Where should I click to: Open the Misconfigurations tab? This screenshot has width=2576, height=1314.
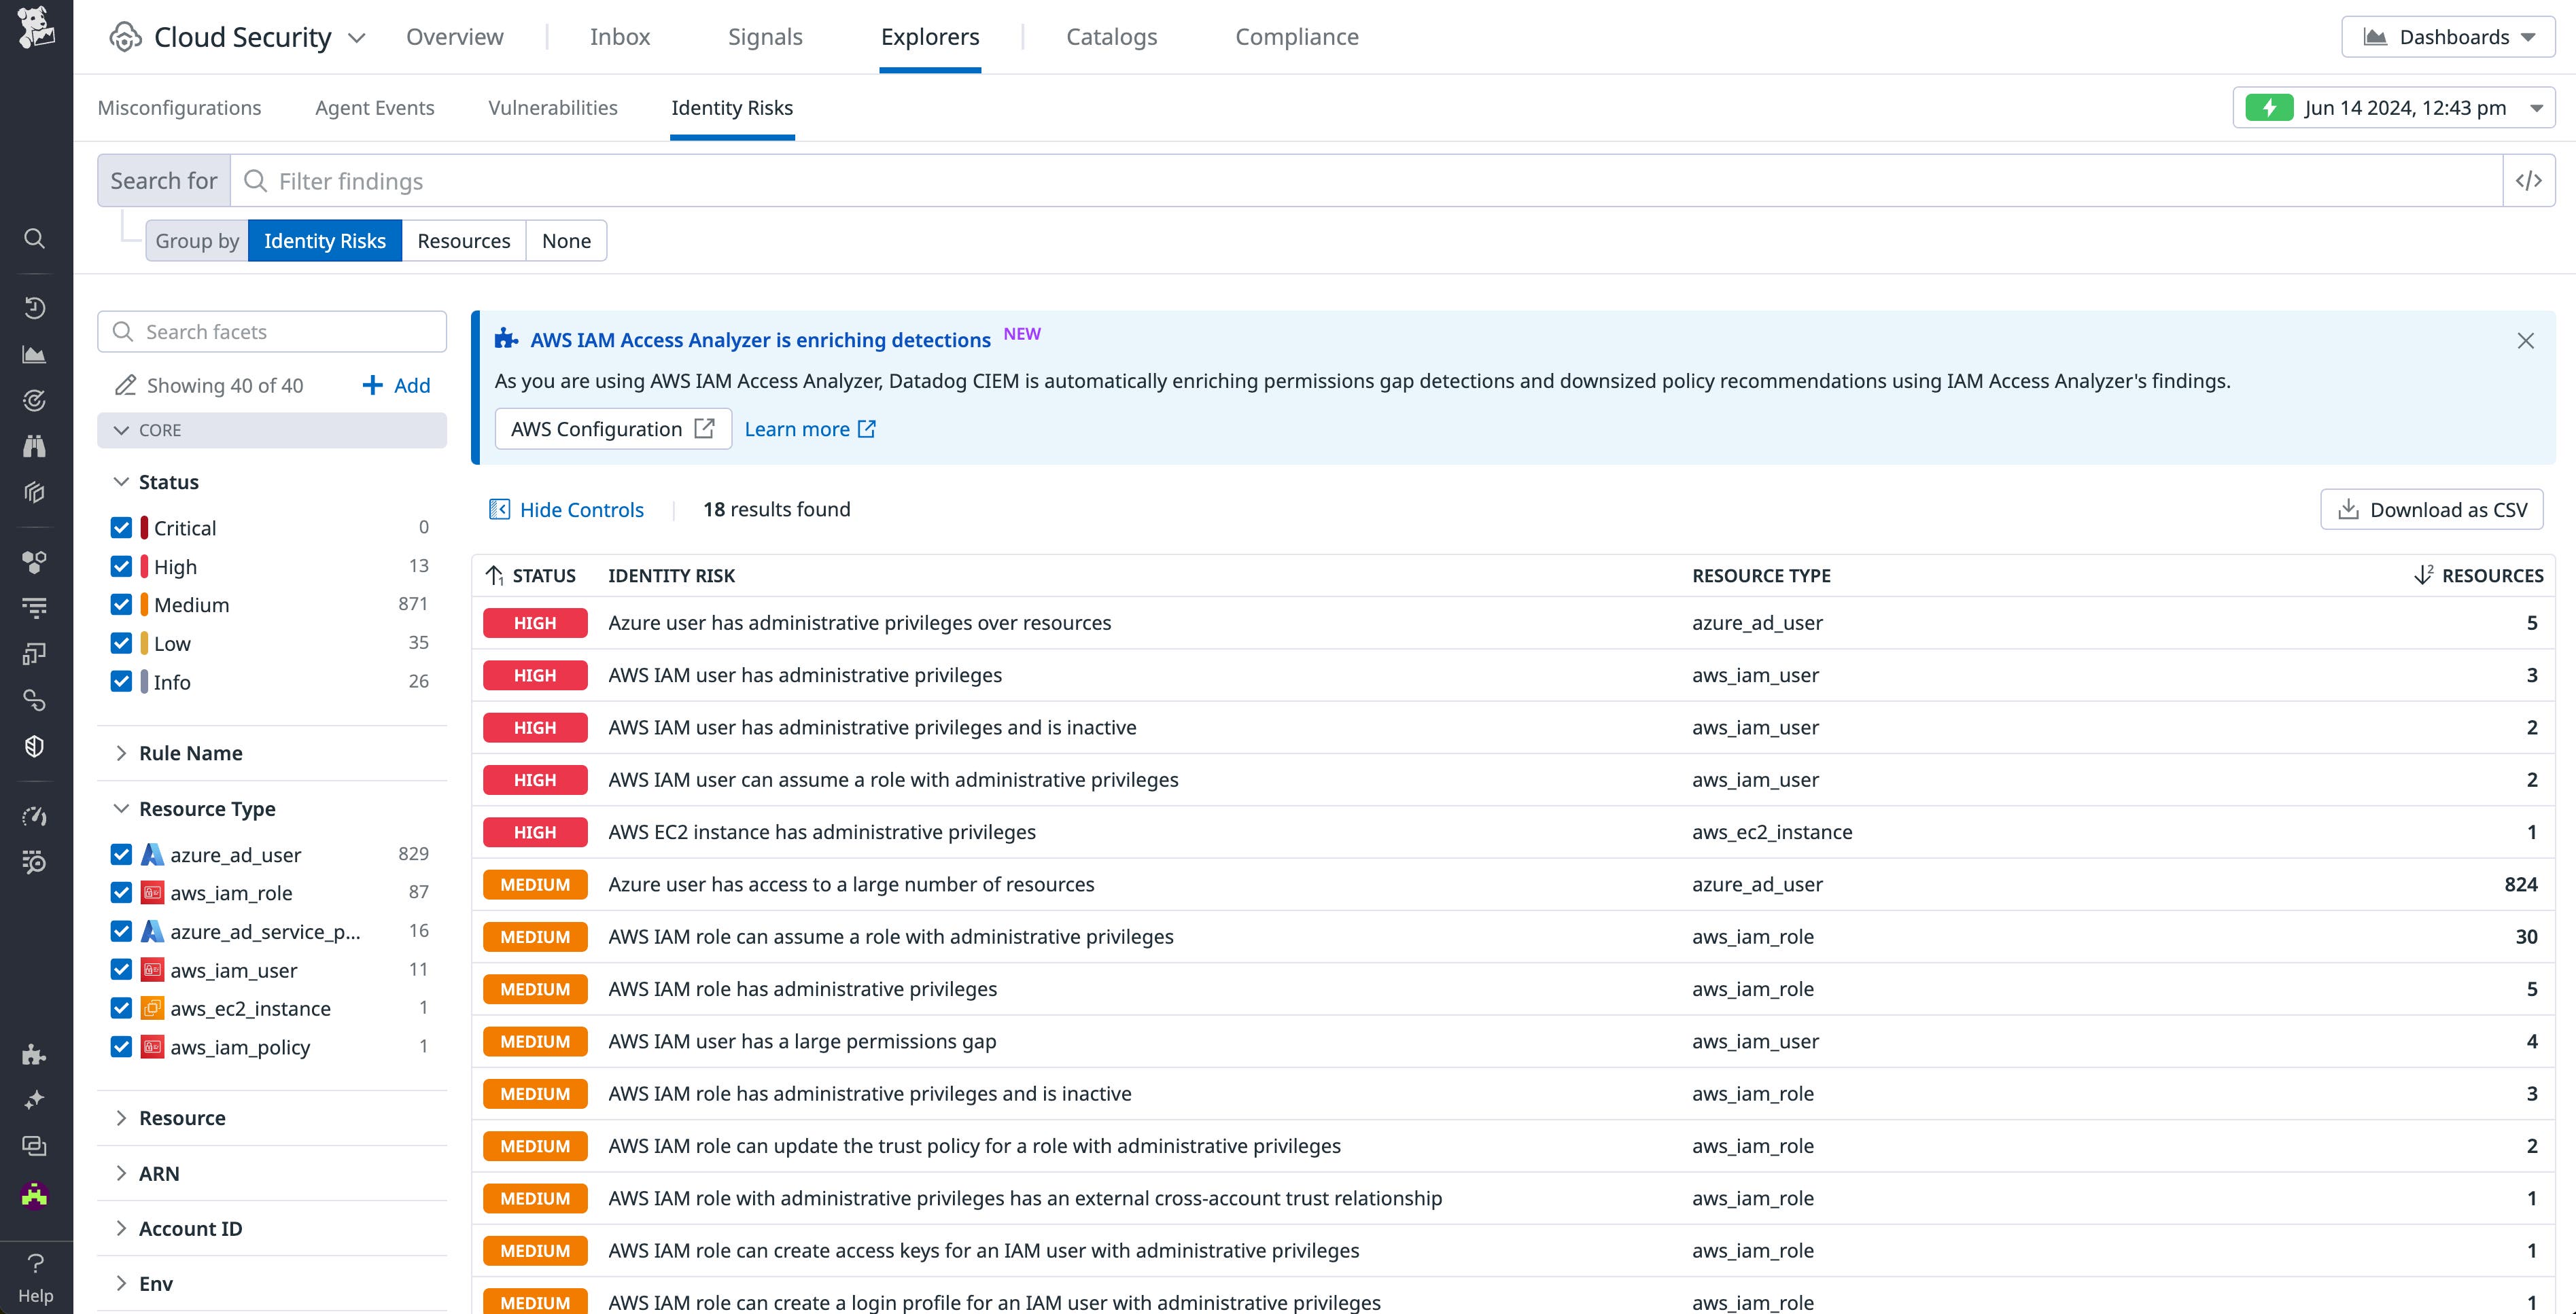coord(179,108)
